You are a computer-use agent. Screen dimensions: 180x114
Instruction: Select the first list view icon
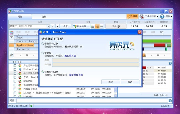93,26
